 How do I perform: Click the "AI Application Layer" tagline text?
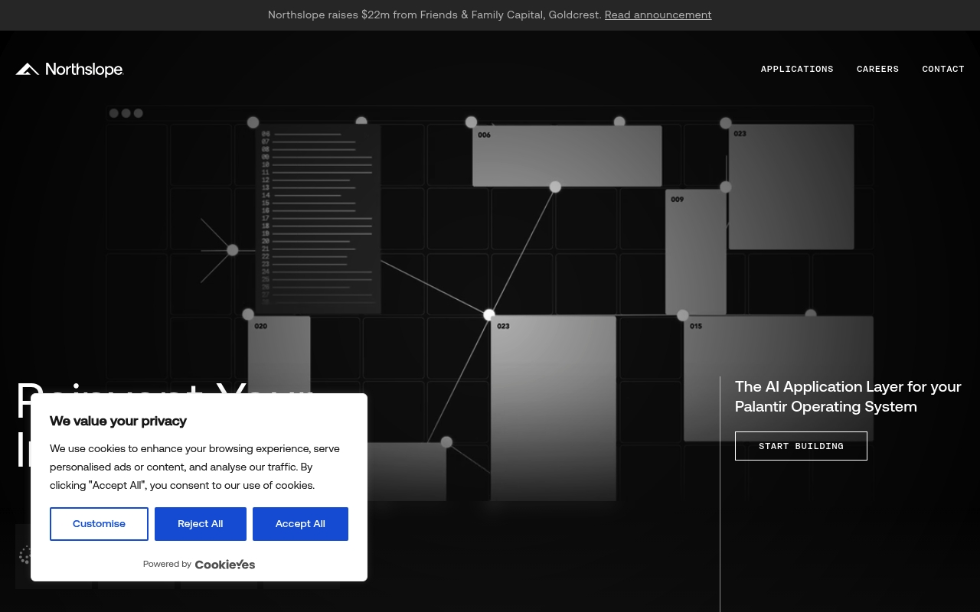click(x=848, y=396)
